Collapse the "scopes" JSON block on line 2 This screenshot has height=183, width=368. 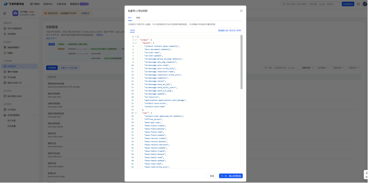click(x=136, y=40)
